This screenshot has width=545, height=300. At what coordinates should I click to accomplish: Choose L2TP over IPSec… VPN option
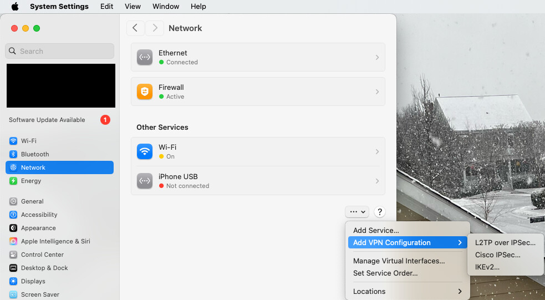click(x=506, y=243)
